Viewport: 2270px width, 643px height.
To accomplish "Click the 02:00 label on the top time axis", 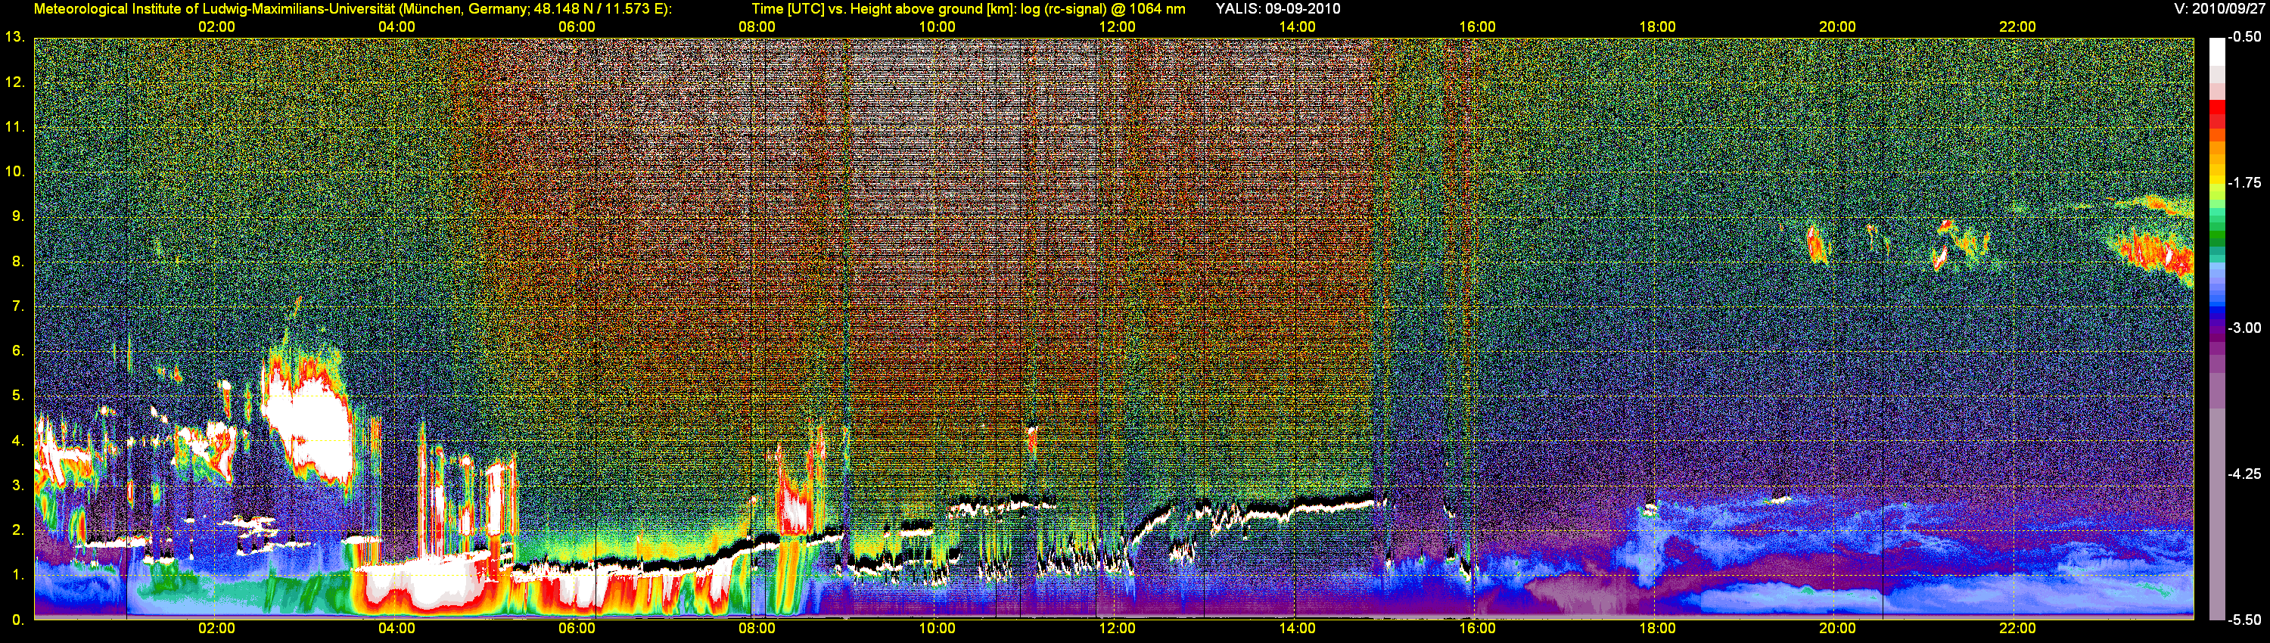I will [x=216, y=27].
